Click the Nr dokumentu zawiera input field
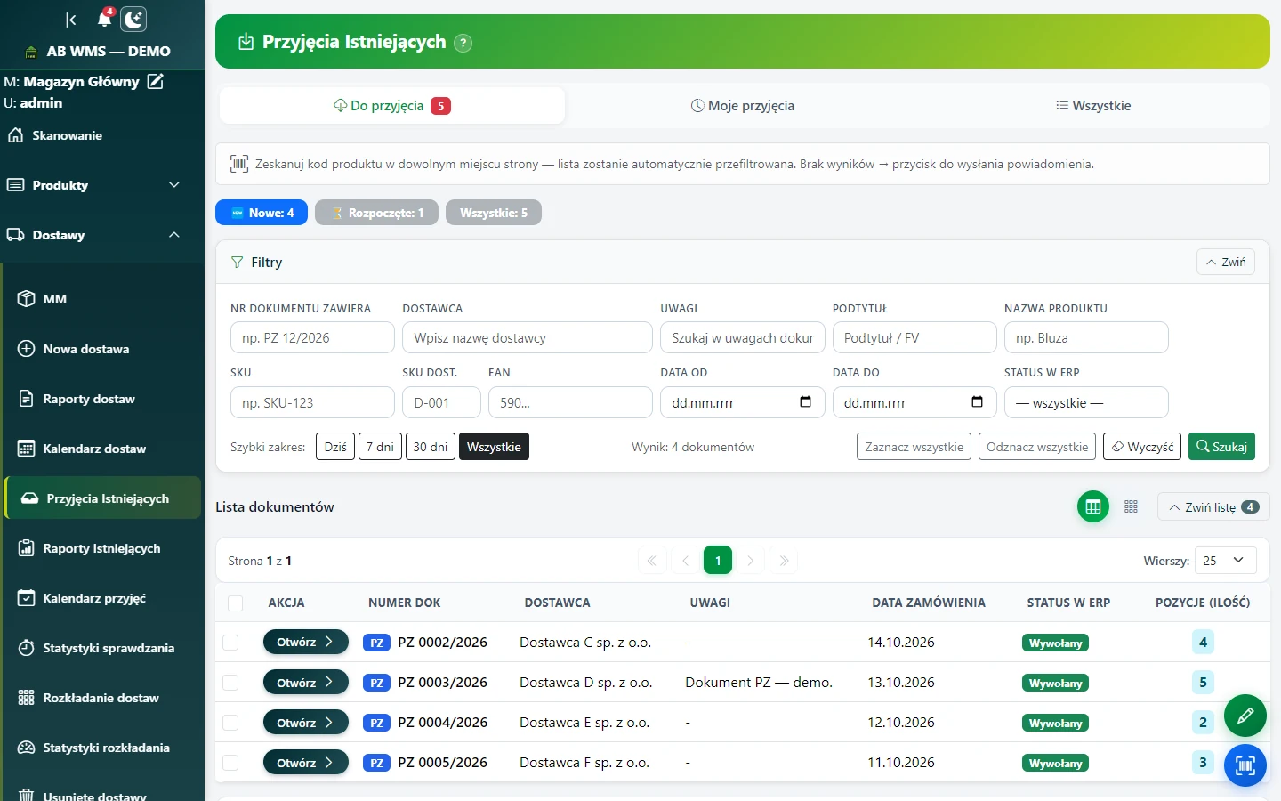 (312, 338)
